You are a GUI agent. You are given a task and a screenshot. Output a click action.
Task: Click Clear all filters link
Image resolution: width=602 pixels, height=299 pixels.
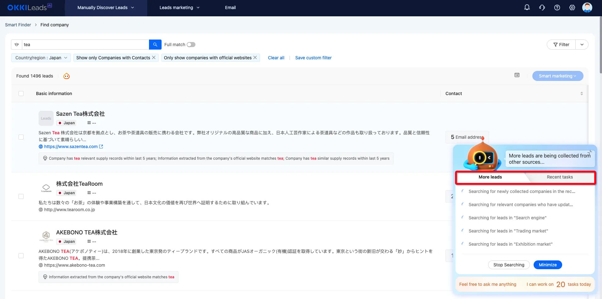tap(276, 58)
